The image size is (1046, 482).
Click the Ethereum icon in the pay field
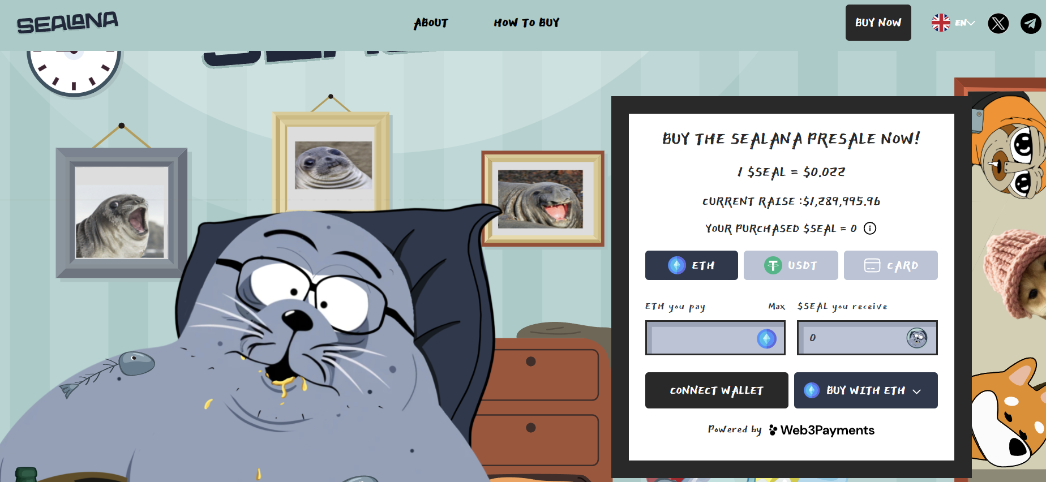click(766, 339)
